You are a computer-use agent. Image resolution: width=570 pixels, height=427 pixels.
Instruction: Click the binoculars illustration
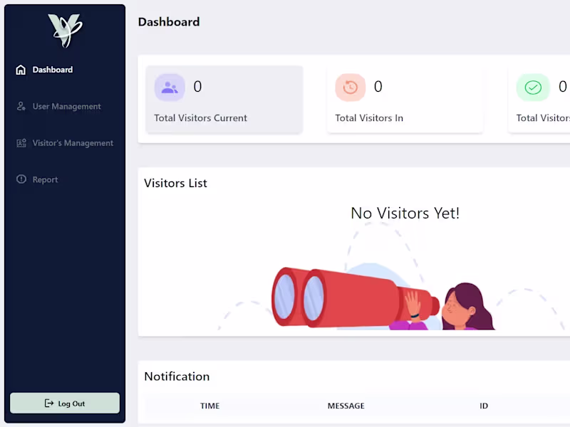[x=356, y=297]
